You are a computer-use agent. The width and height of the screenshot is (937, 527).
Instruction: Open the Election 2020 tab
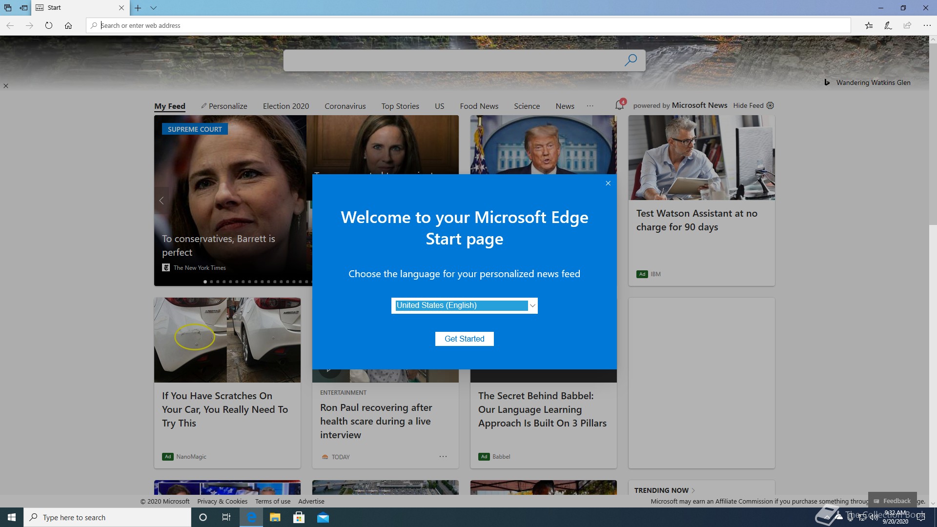(x=285, y=106)
